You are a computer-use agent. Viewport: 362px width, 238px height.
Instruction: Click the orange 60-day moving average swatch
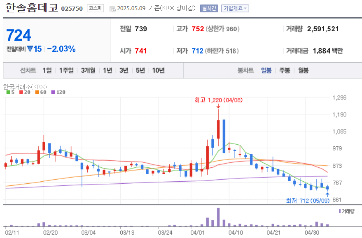37,92
